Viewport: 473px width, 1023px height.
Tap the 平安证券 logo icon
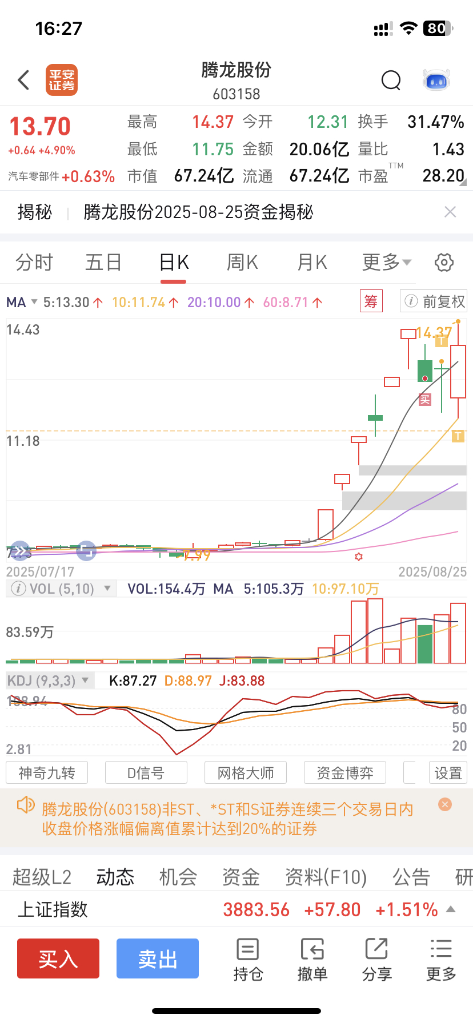[x=62, y=80]
